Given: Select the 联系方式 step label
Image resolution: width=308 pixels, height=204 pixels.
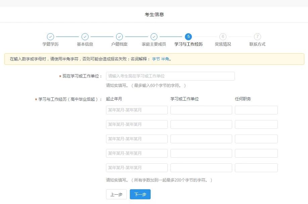Looking at the screenshot, I should pos(257,44).
